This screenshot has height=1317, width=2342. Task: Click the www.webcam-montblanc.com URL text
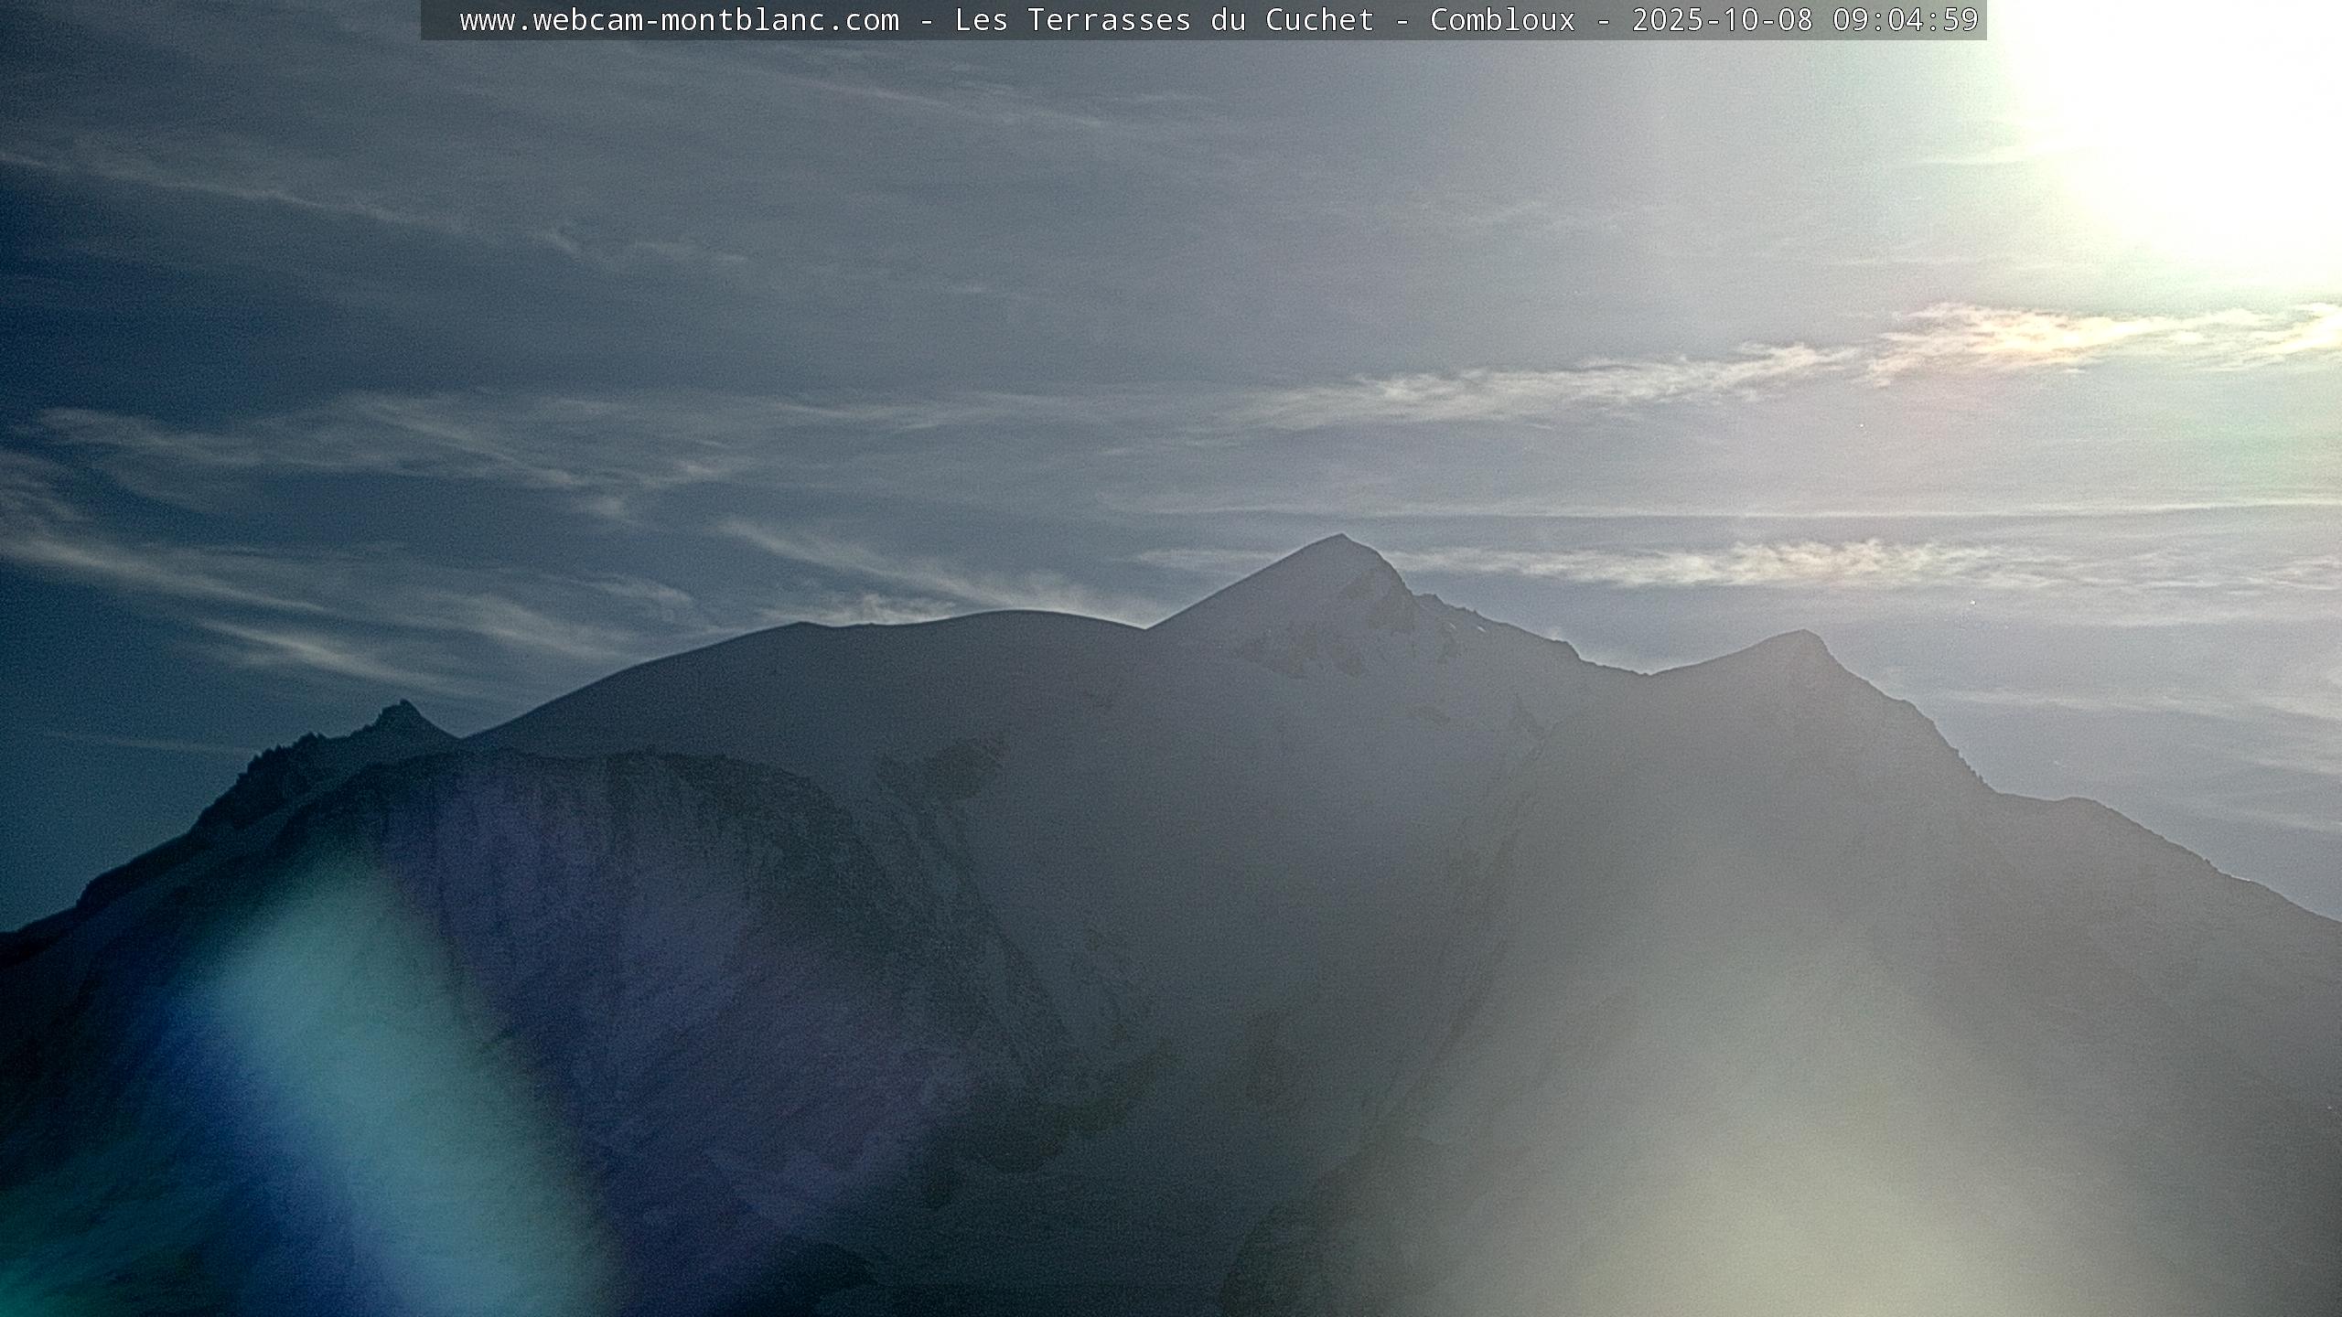click(679, 20)
